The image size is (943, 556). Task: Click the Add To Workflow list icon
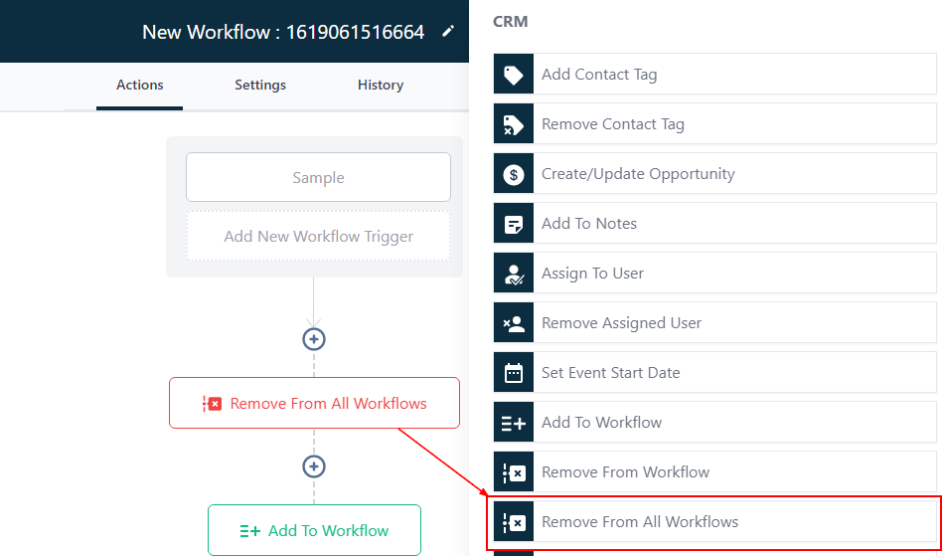coord(514,423)
